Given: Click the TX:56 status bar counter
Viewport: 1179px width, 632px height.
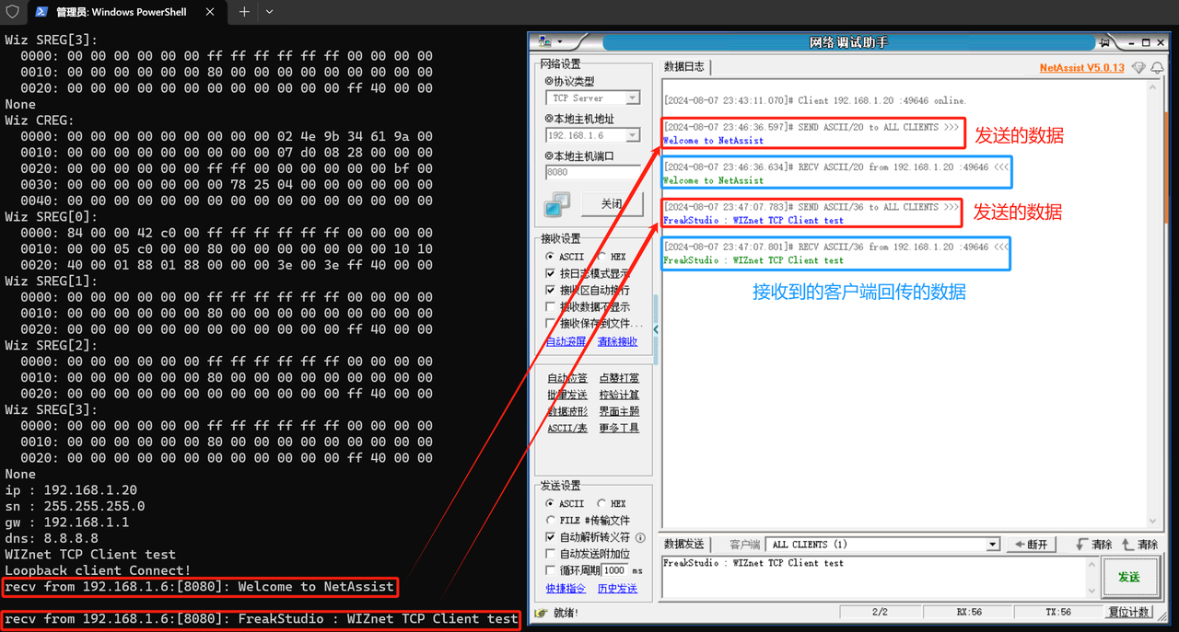Looking at the screenshot, I should pyautogui.click(x=1059, y=613).
